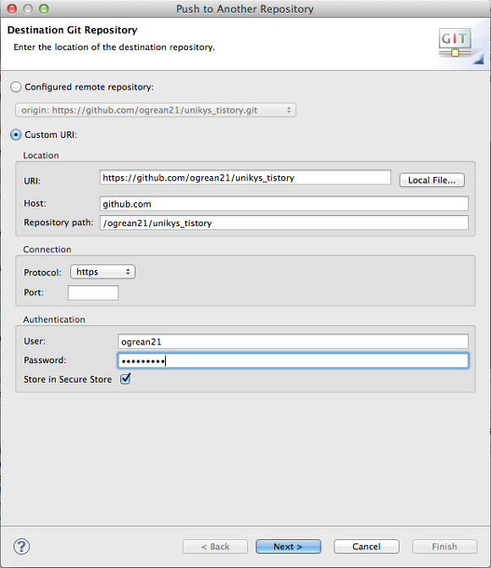Click the empty Port field
The width and height of the screenshot is (491, 568).
click(x=93, y=293)
